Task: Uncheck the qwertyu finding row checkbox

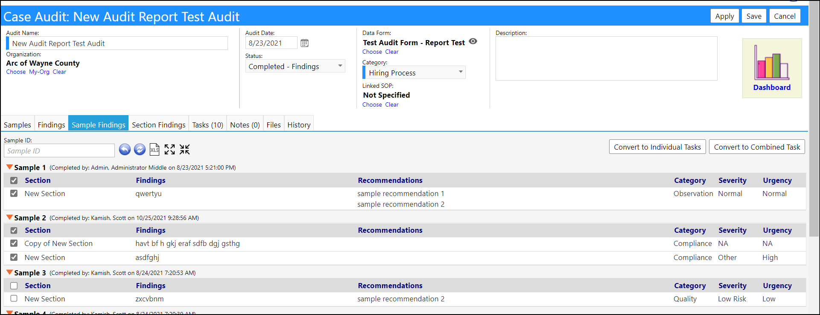Action: (x=14, y=194)
